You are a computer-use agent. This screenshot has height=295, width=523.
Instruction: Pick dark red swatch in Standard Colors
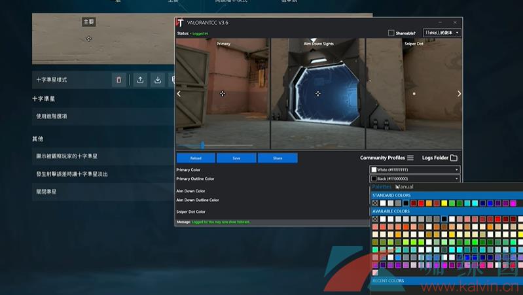(414, 203)
